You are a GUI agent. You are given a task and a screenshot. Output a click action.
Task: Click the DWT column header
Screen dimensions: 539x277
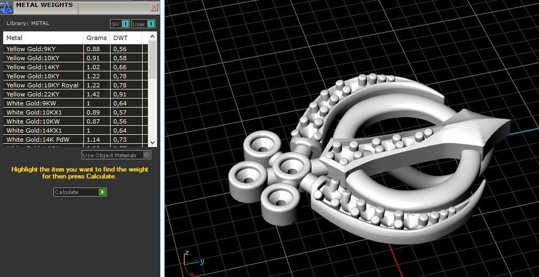click(x=126, y=38)
